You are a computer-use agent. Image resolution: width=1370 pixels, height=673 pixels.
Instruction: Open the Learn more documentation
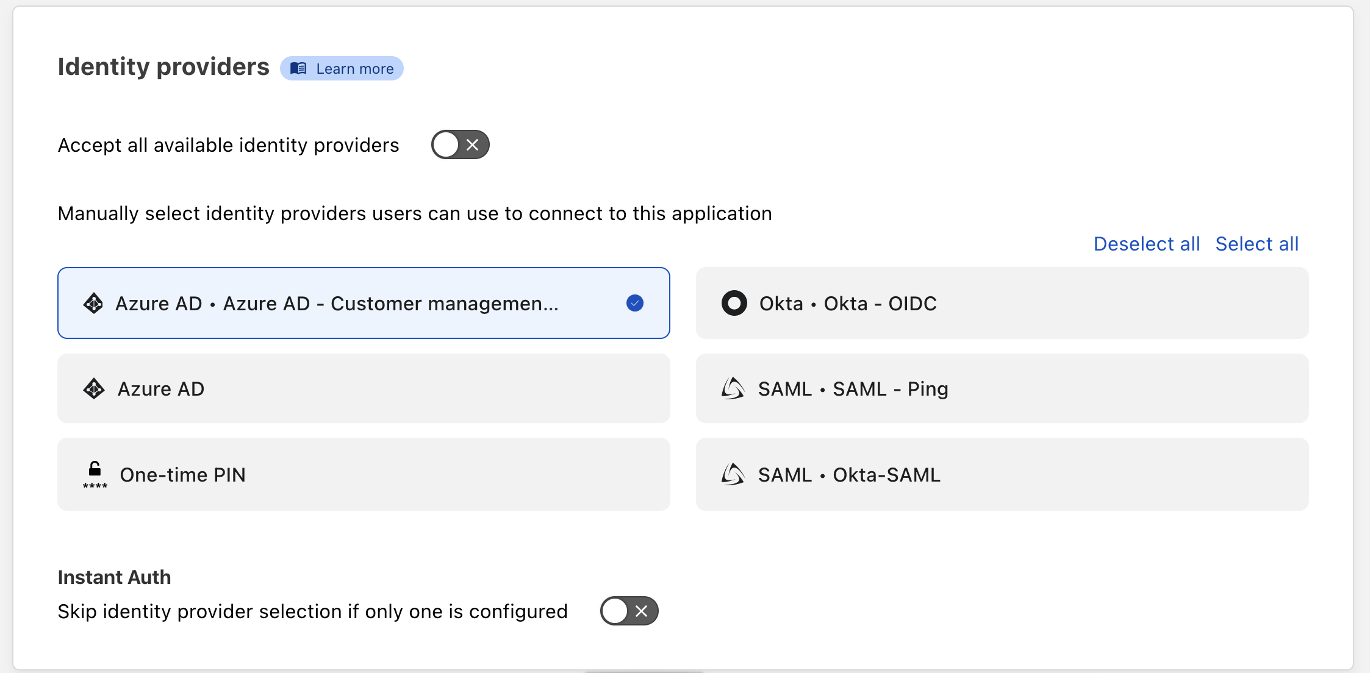pyautogui.click(x=353, y=68)
